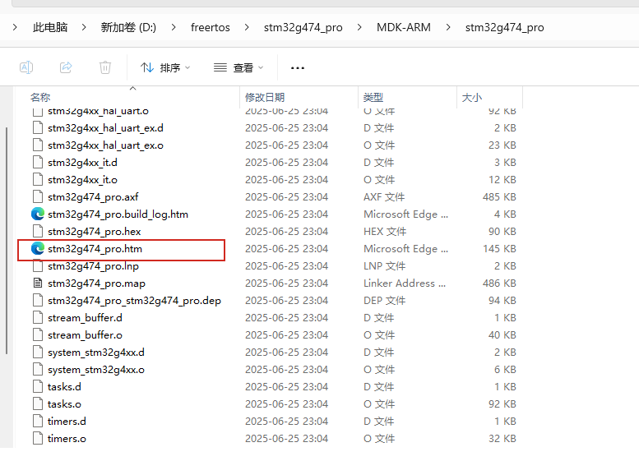The image size is (639, 461).
Task: Select timers.o file icon
Action: [38, 438]
